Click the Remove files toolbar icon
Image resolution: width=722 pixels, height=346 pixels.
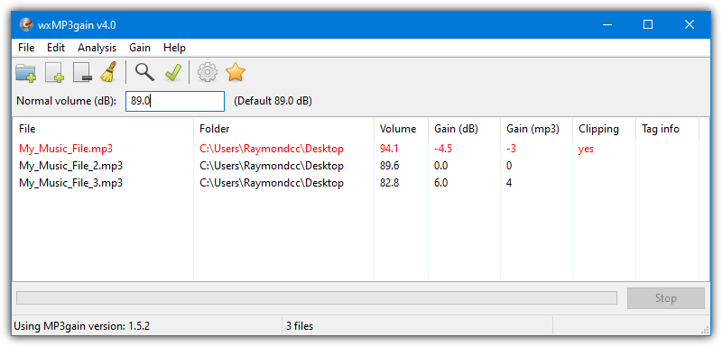pos(83,73)
